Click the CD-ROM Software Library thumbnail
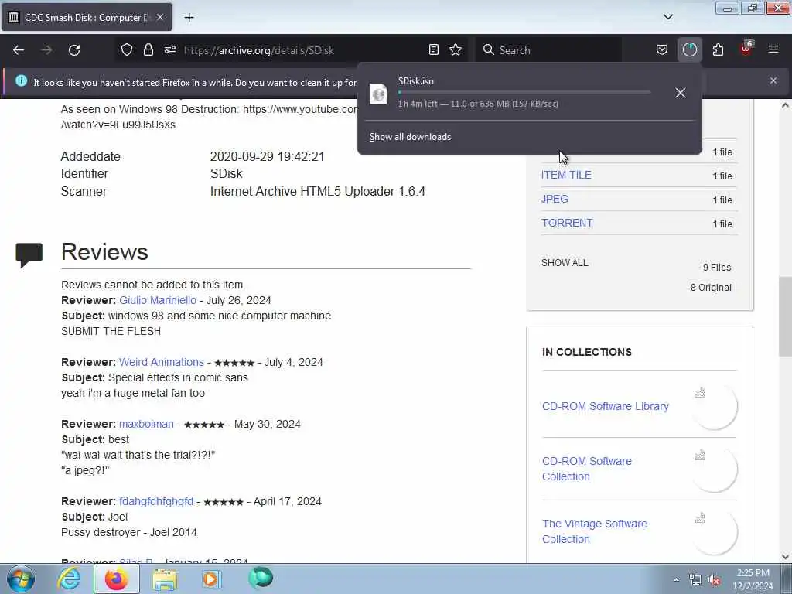 pos(714,407)
